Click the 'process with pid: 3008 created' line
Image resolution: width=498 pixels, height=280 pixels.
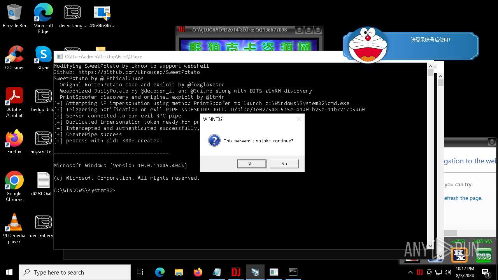click(108, 141)
